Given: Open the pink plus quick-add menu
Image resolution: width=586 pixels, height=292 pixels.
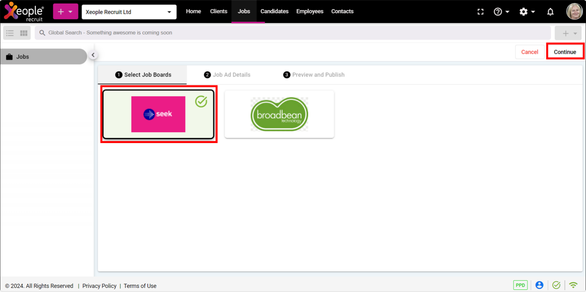Looking at the screenshot, I should point(65,11).
